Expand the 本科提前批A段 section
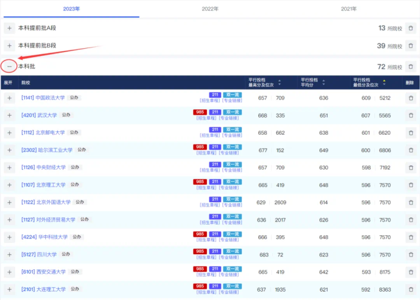Screen dimensions: 420x300 10,28
